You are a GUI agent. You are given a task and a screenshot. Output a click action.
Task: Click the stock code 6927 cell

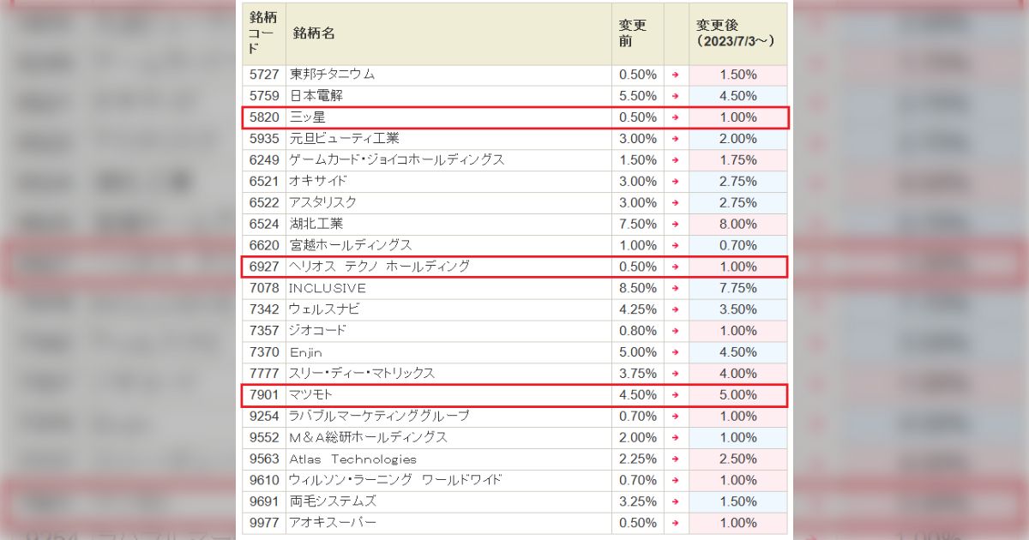(x=262, y=267)
